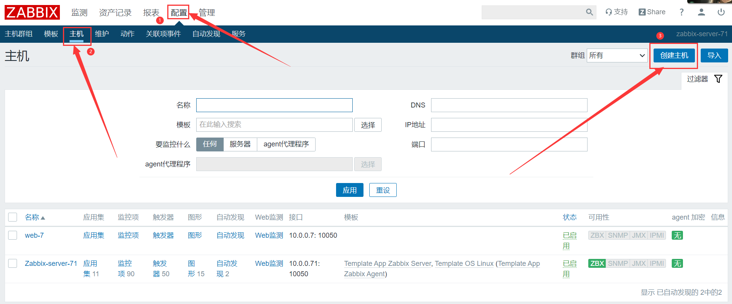Open Template OS Linux link
The image size is (732, 304).
click(464, 264)
